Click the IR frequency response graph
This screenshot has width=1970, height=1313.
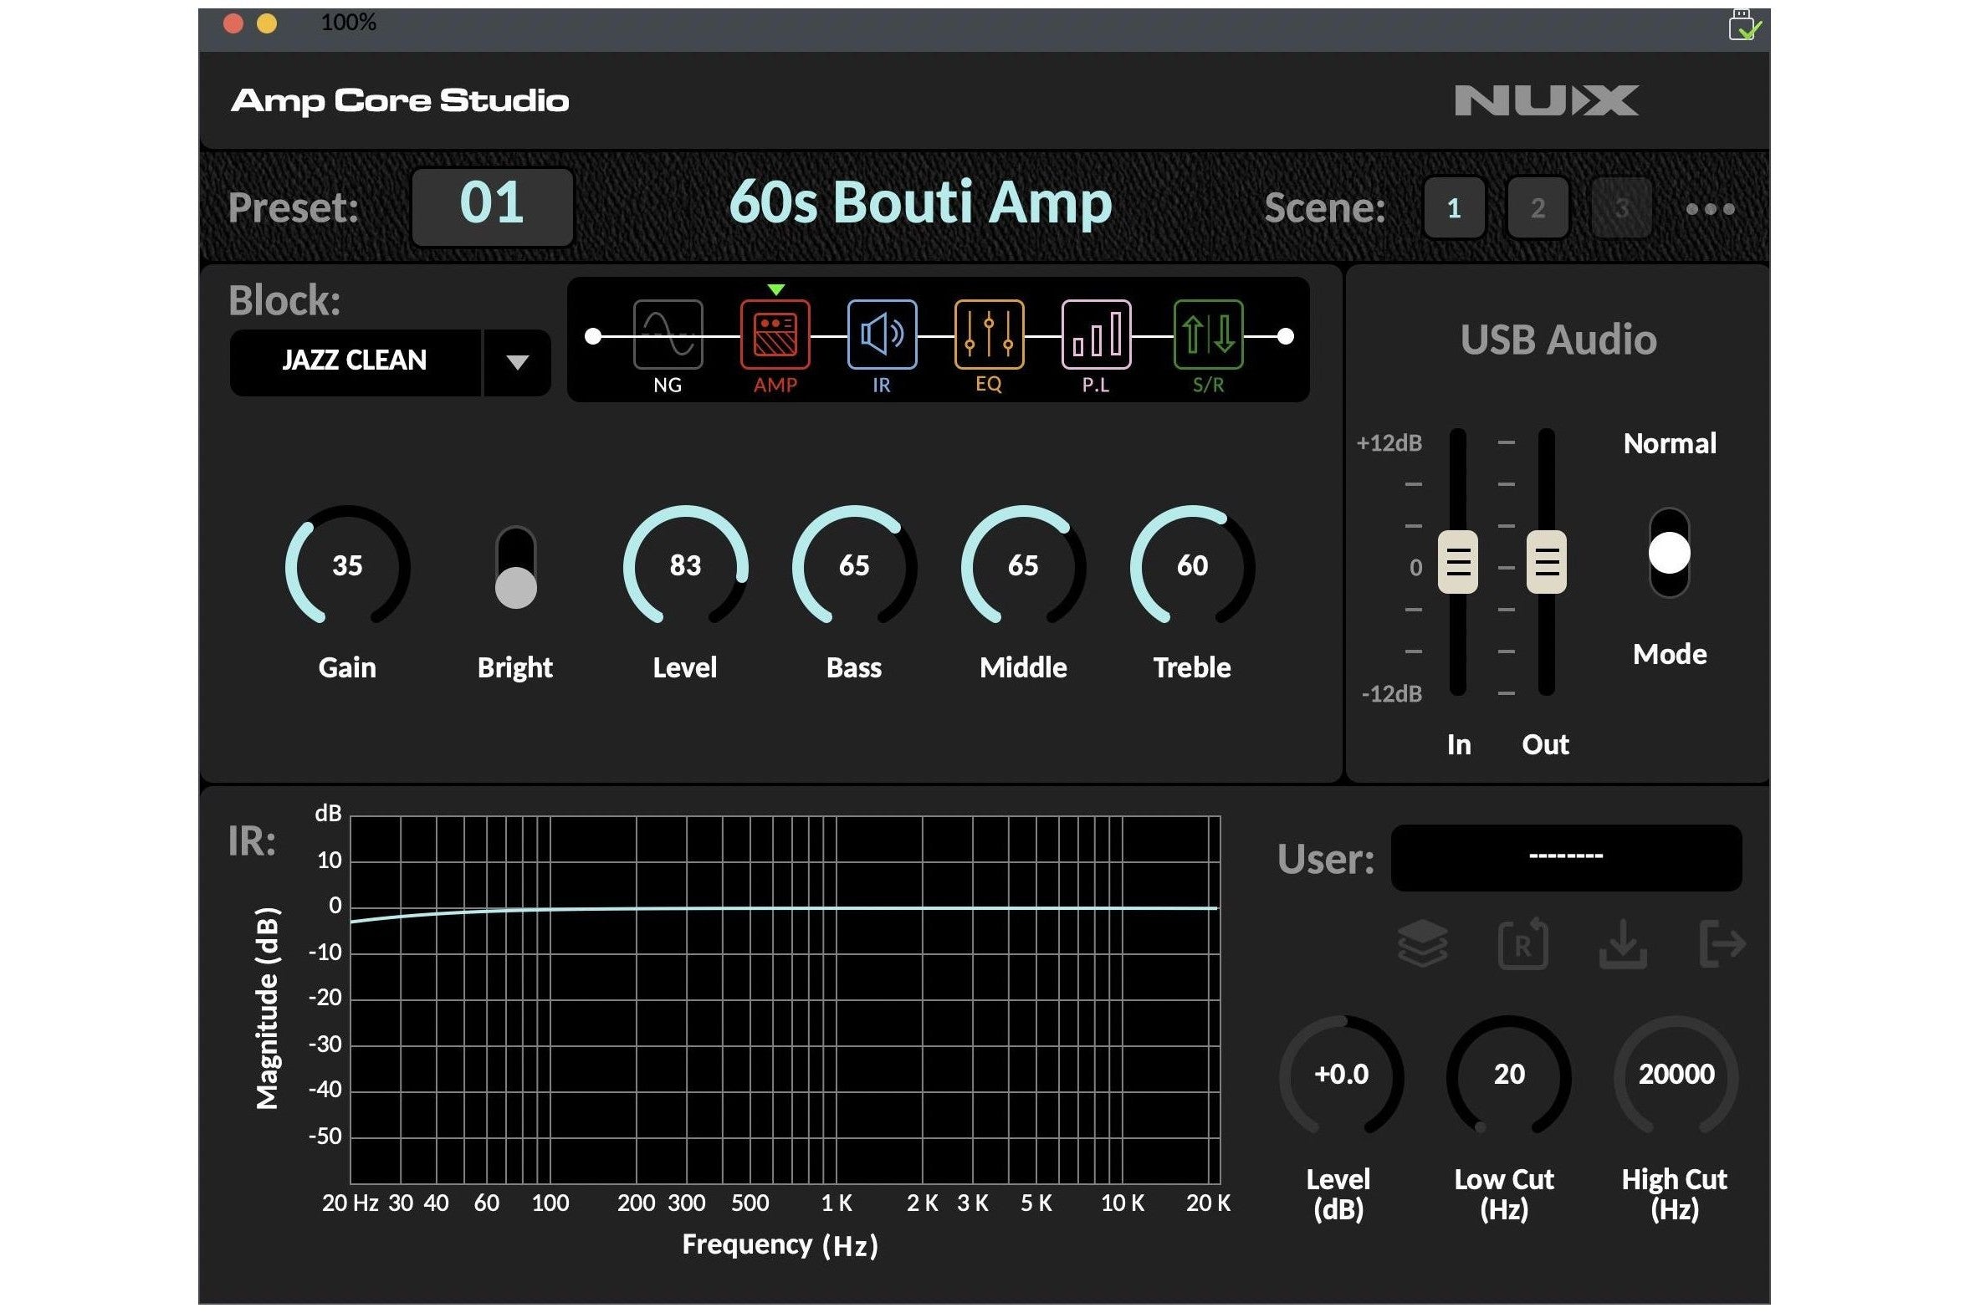[x=785, y=1000]
